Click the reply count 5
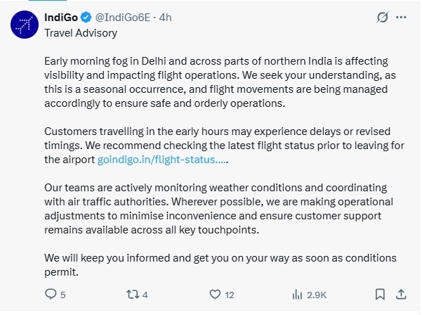This screenshot has width=422, height=315. click(63, 295)
